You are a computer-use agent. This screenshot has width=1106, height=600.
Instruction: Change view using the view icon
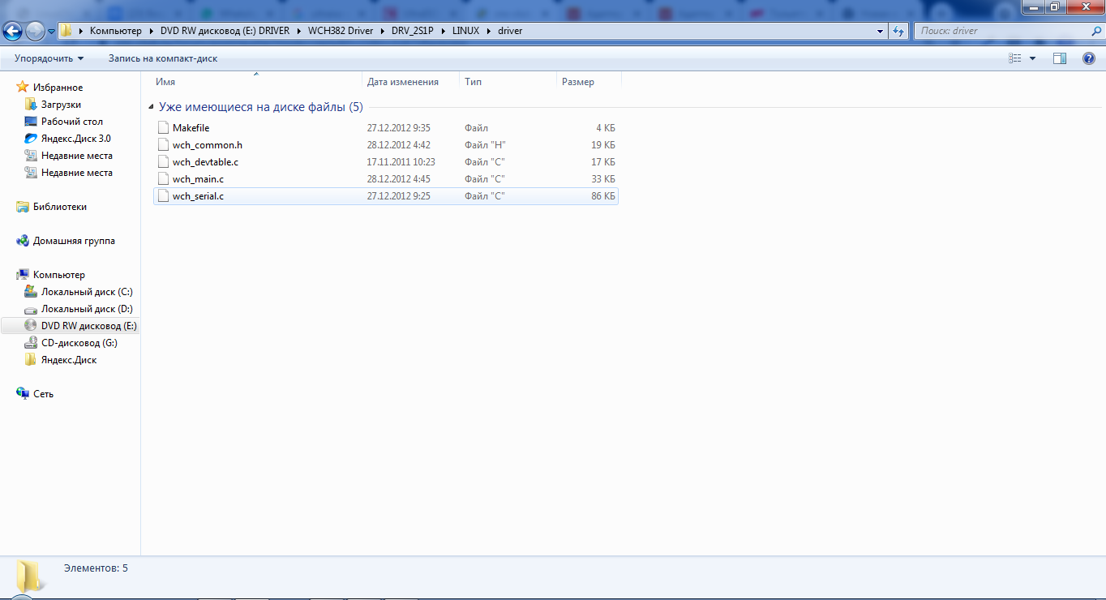pyautogui.click(x=1014, y=58)
